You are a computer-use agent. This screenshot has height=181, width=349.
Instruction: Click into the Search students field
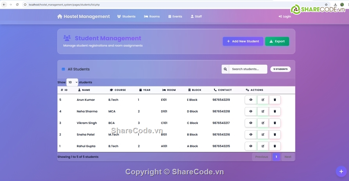point(248,69)
